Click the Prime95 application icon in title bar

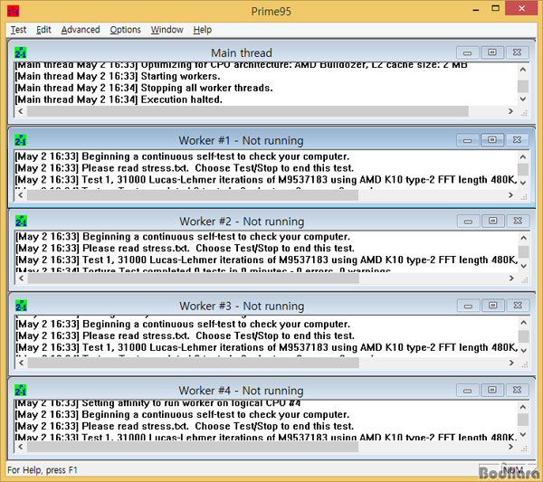click(x=14, y=11)
